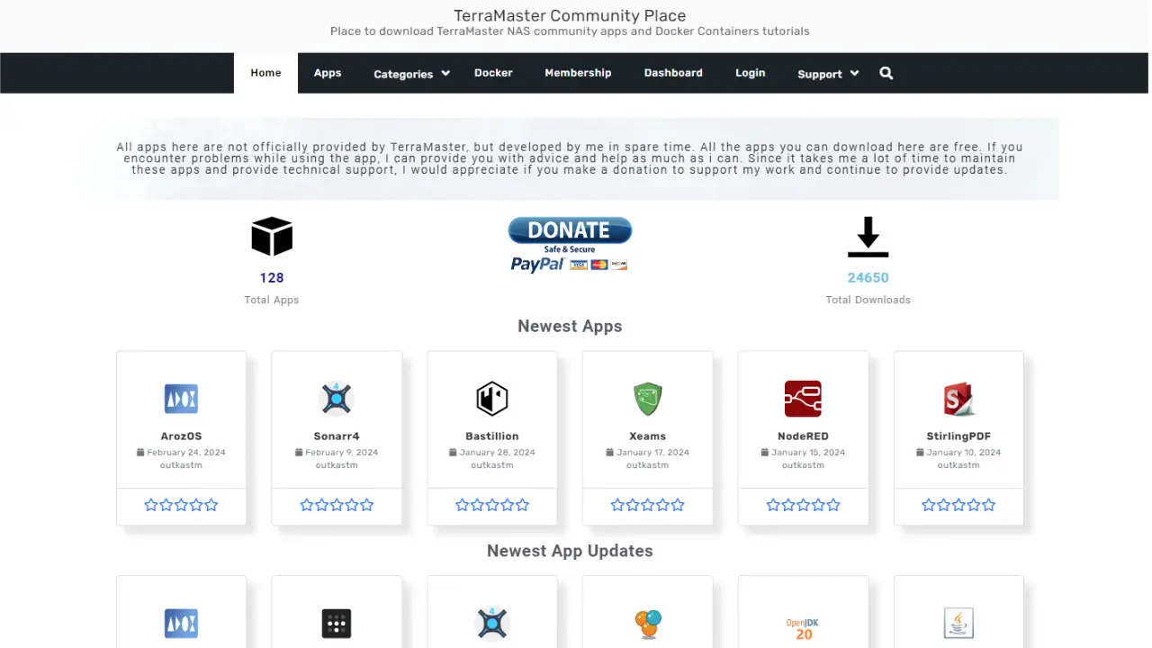Click the Total Downloads arrow icon

click(868, 237)
